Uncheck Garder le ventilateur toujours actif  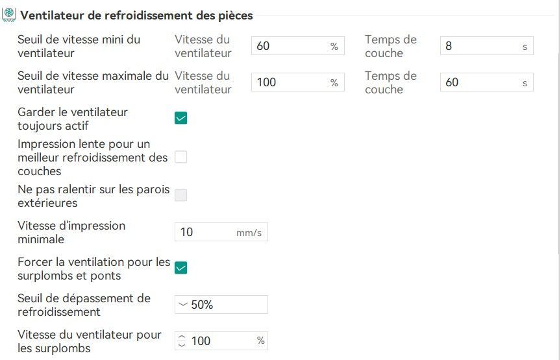[x=180, y=118]
